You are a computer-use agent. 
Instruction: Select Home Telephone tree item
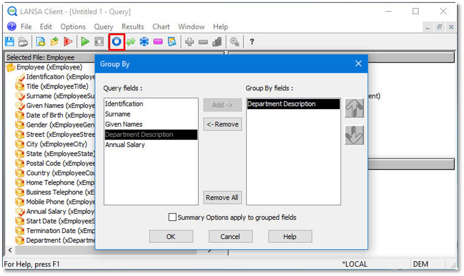coord(60,183)
